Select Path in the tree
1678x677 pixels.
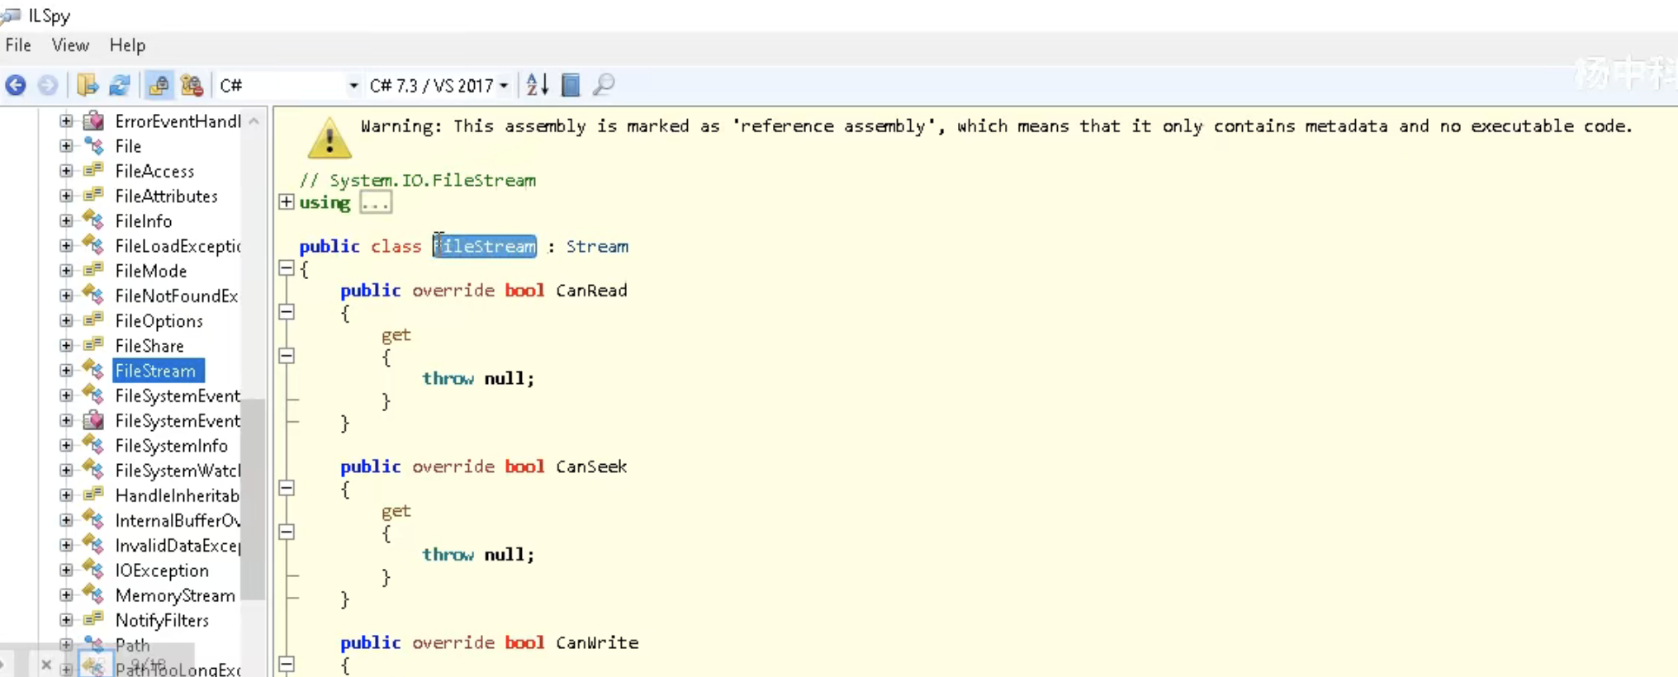click(x=132, y=645)
